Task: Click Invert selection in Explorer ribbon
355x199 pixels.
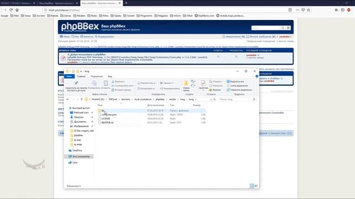Action: pos(239,90)
